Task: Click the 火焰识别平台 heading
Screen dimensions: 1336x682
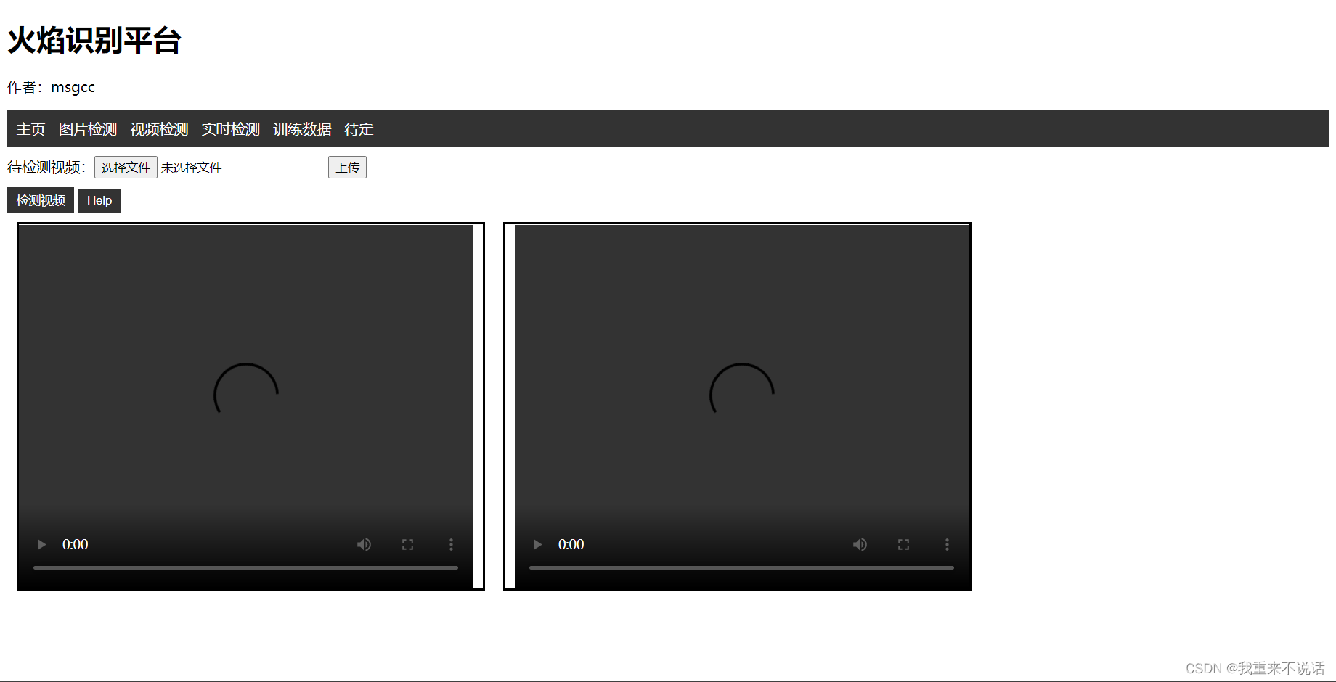Action: point(94,40)
